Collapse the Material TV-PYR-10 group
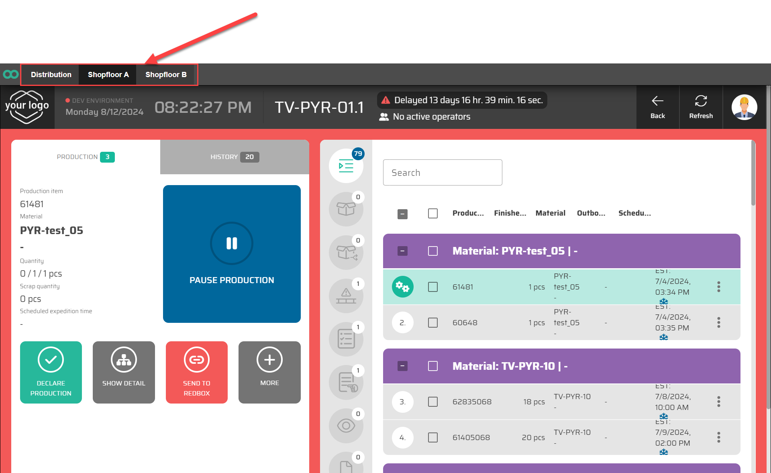771x473 pixels. click(402, 366)
